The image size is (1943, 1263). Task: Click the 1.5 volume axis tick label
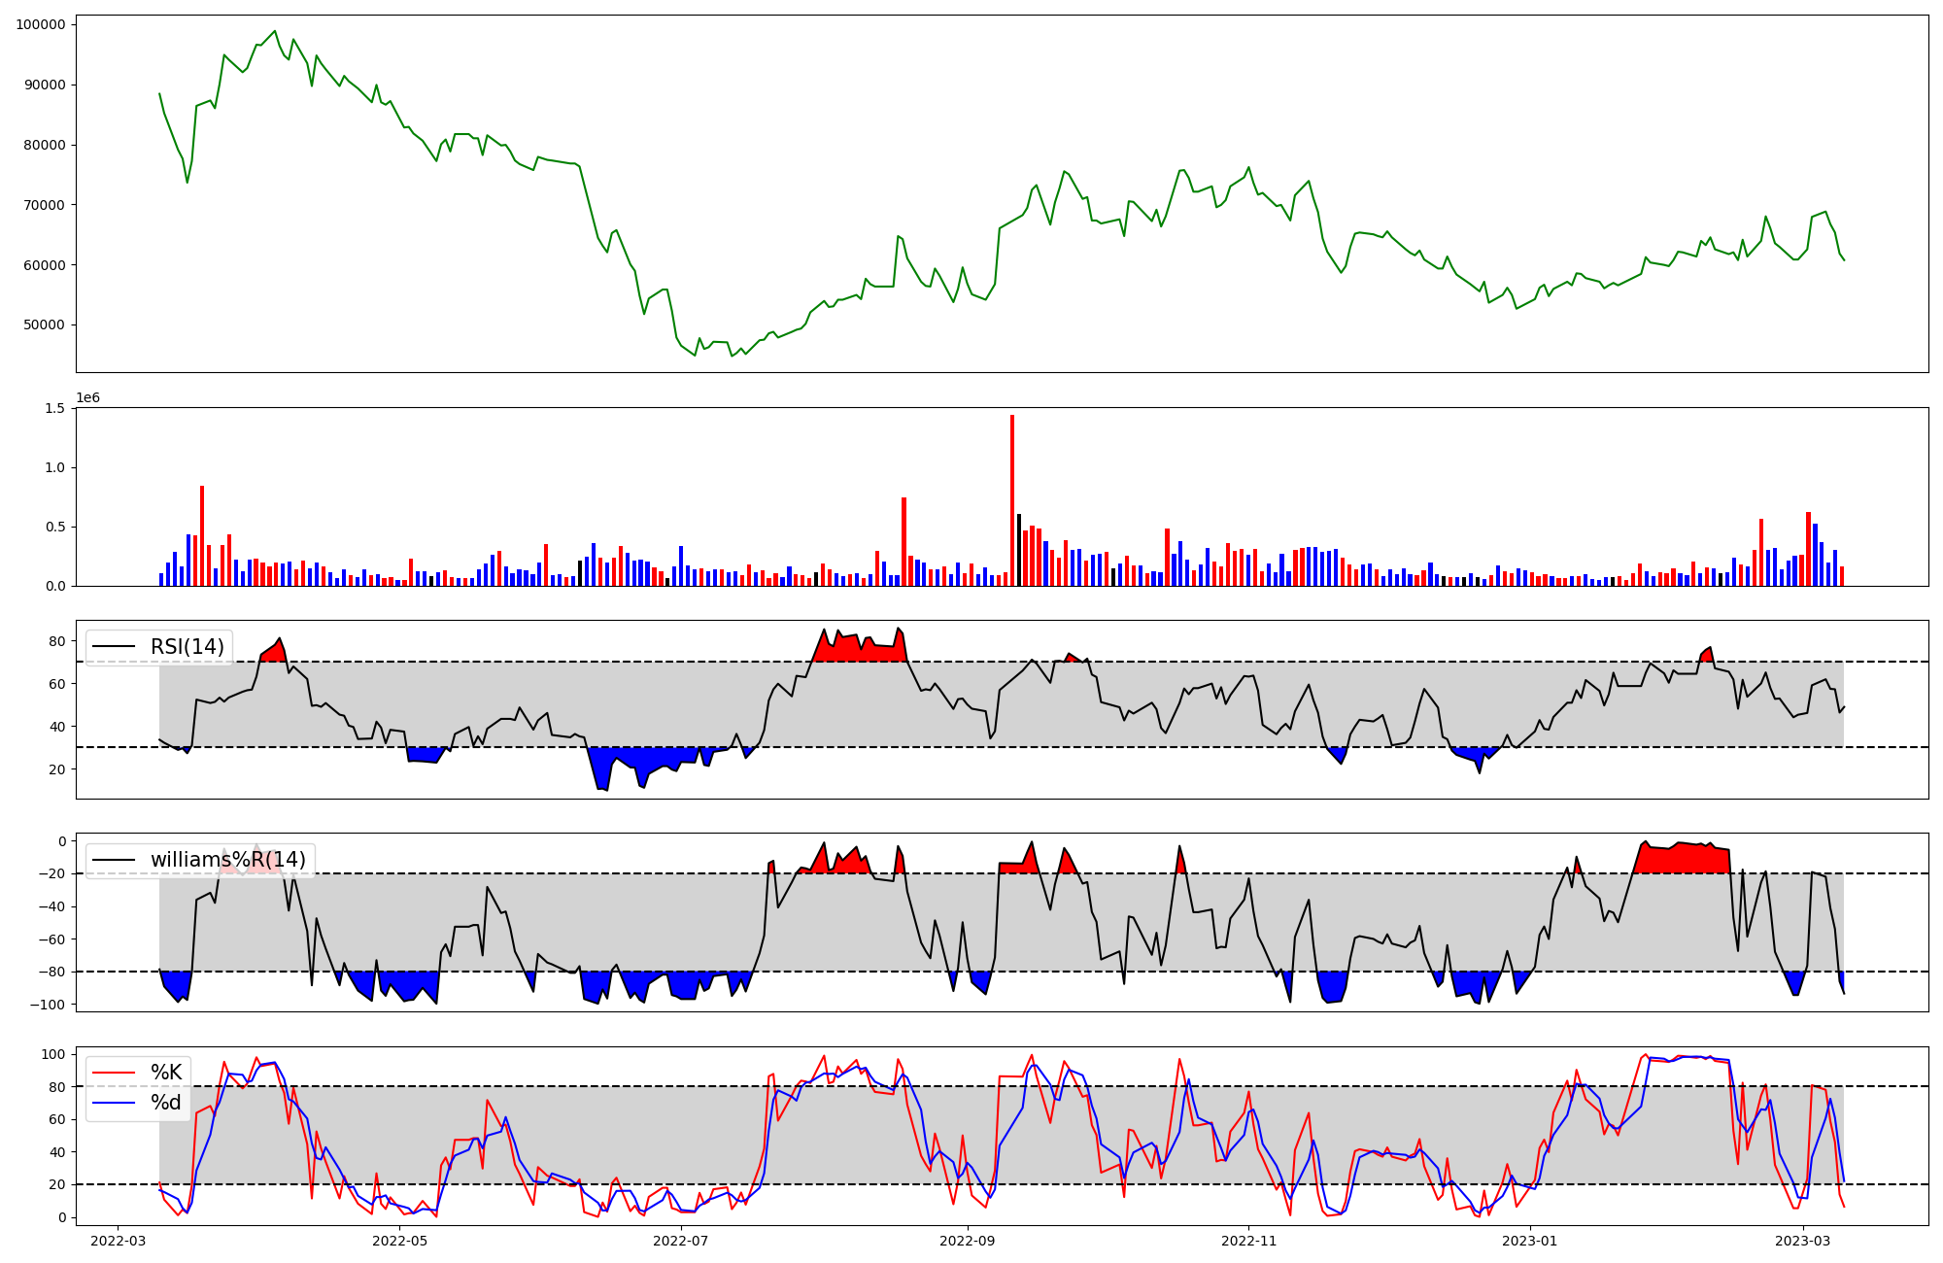[x=55, y=408]
